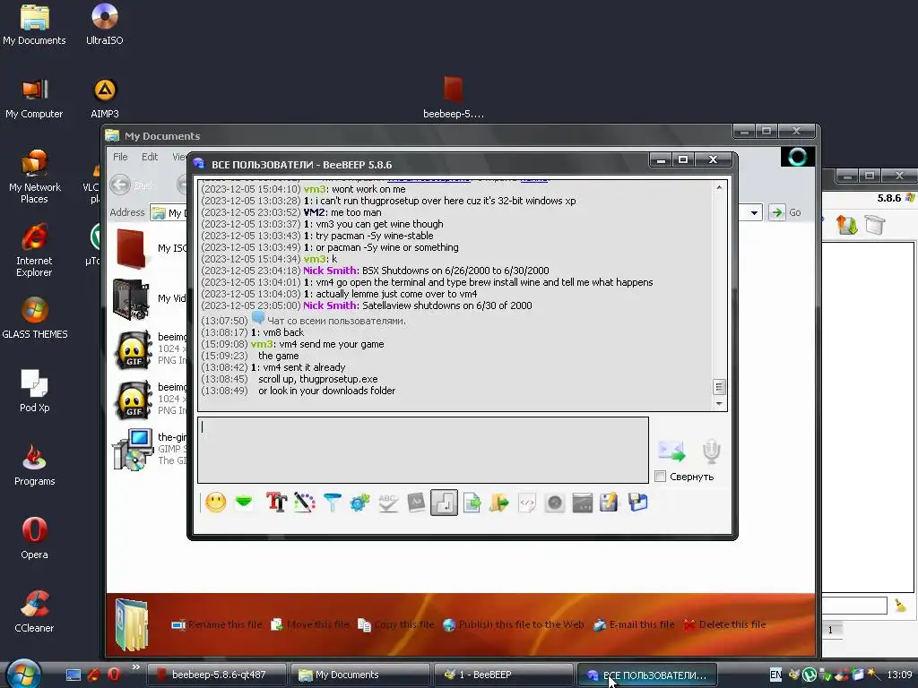The width and height of the screenshot is (918, 688).
Task: Click into the chat message input box
Action: (423, 450)
